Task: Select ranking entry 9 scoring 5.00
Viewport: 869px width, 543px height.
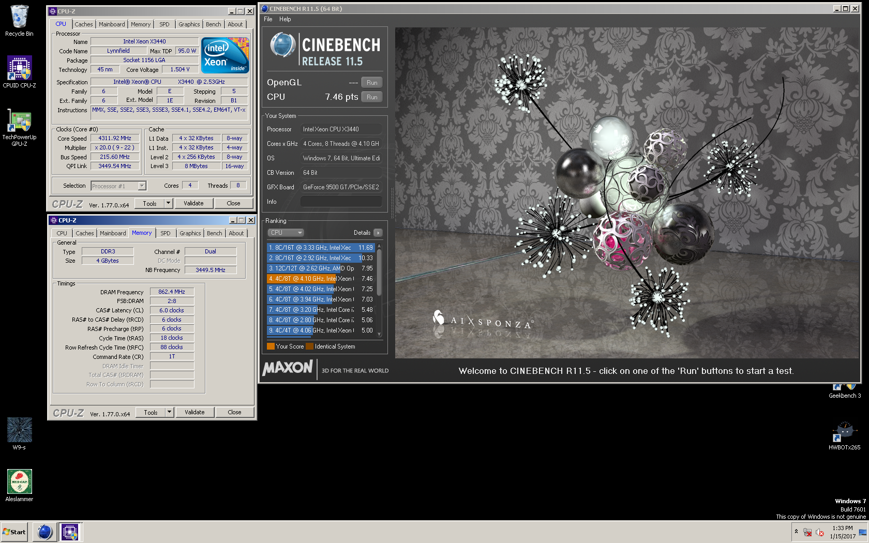Action: click(x=321, y=330)
